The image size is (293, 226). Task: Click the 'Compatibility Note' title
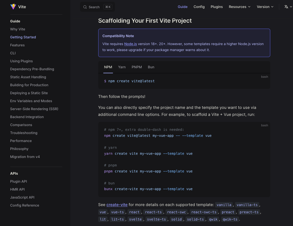click(x=118, y=36)
